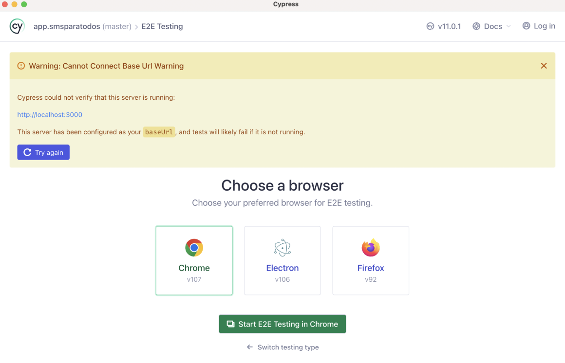The width and height of the screenshot is (565, 363).
Task: Click the Cypress logo icon
Action: [x=17, y=26]
